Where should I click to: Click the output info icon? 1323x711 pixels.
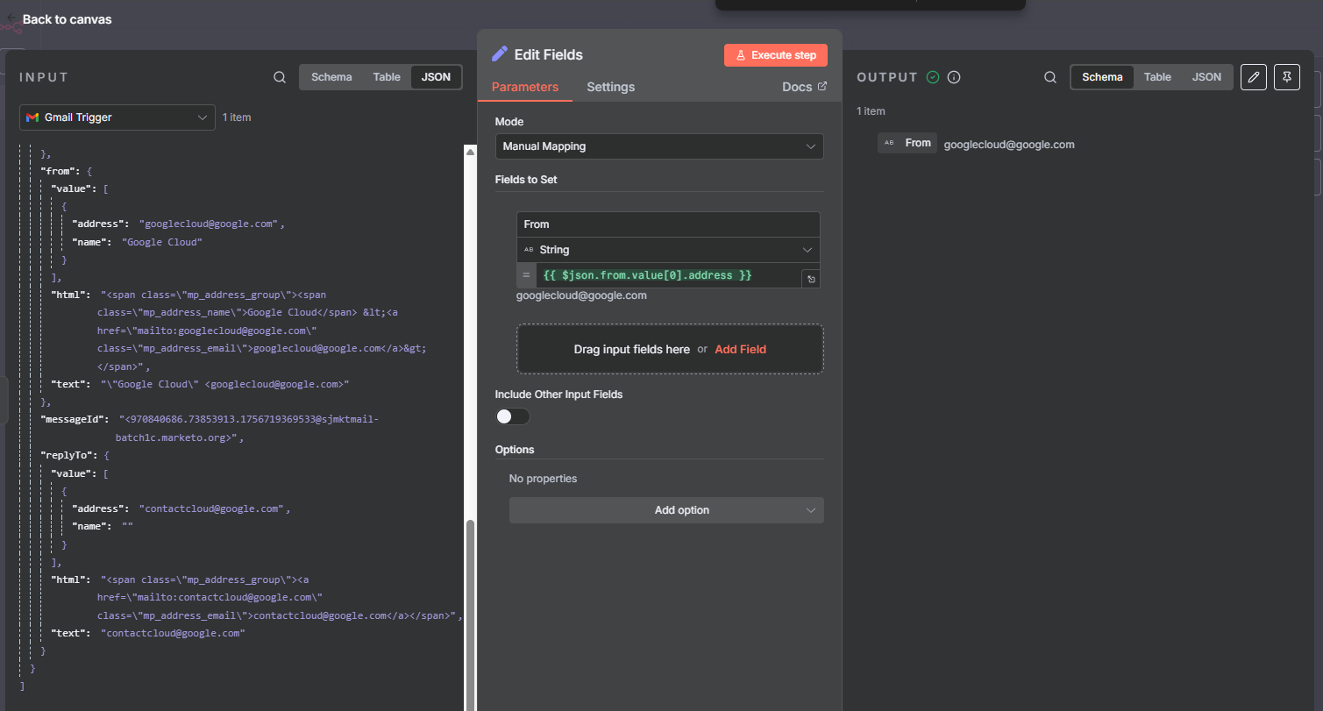click(955, 77)
